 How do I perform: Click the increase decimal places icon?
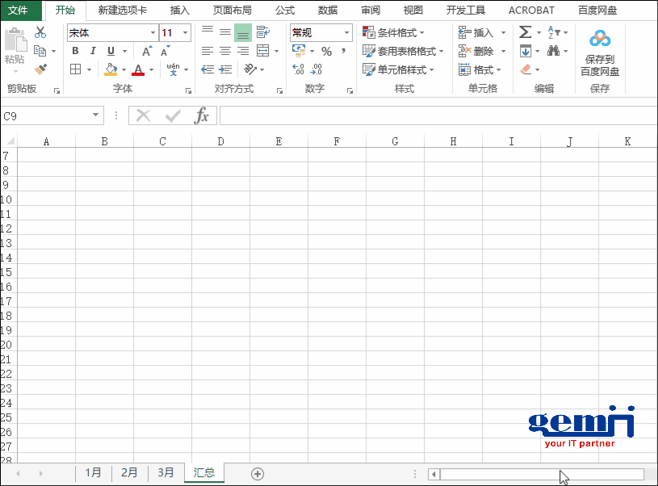click(296, 69)
